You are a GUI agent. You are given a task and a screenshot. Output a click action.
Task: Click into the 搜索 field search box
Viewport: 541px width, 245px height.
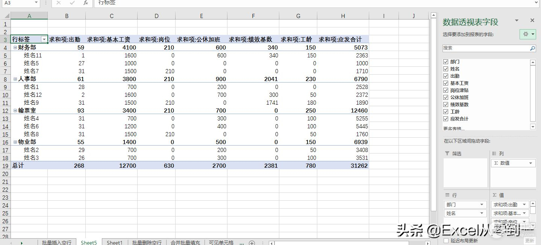(485, 48)
